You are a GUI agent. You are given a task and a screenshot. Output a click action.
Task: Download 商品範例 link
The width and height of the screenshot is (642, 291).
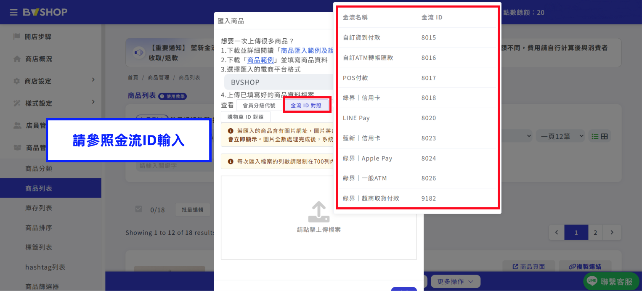click(260, 60)
